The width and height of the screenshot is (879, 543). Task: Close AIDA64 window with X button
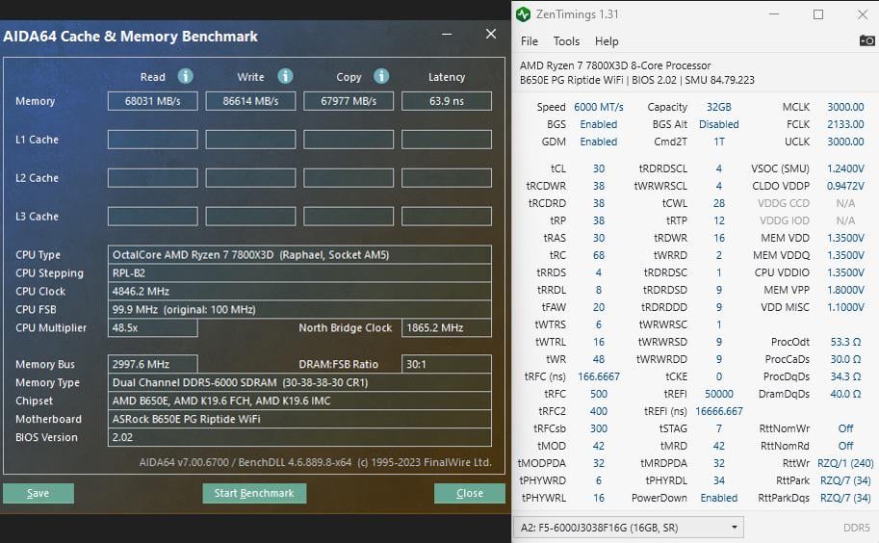[x=491, y=35]
